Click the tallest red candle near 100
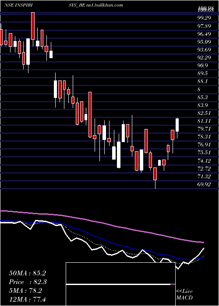The width and height of the screenshot is (219, 306). (33, 26)
